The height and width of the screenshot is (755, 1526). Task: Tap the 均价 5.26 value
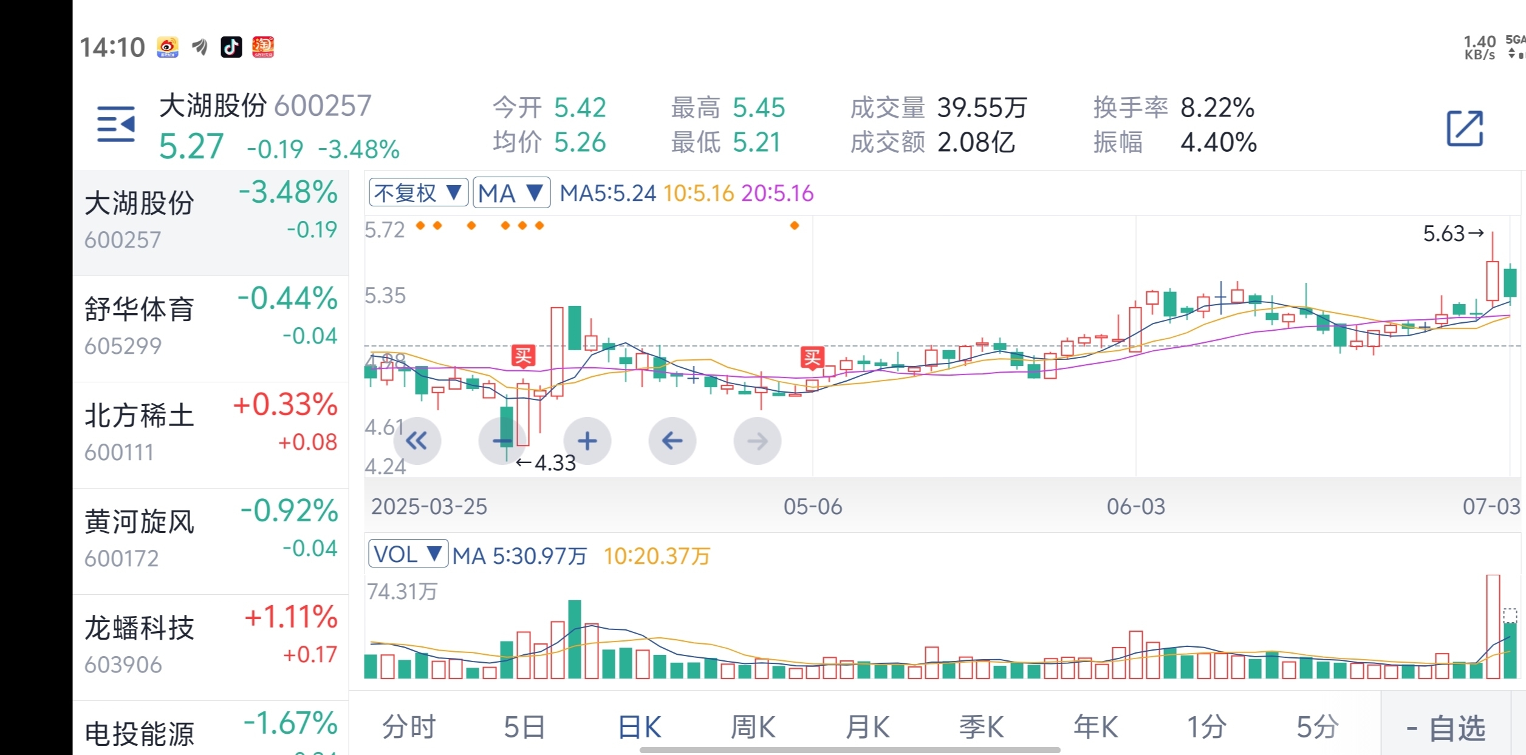pyautogui.click(x=580, y=143)
